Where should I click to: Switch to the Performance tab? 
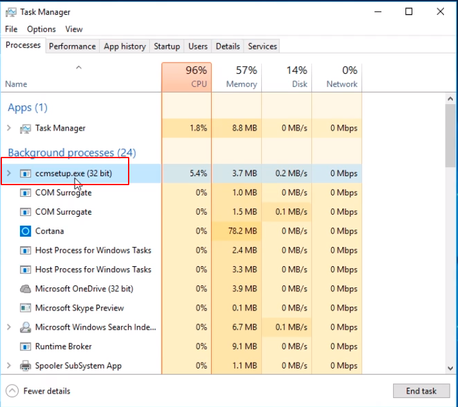pos(73,46)
